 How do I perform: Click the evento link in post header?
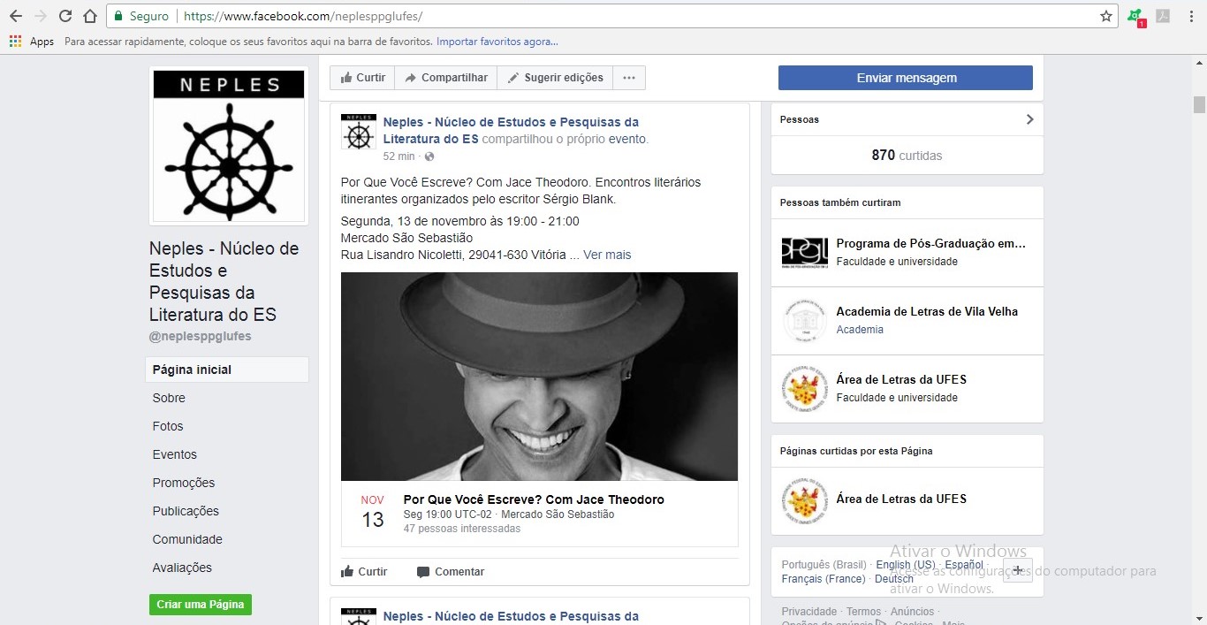[x=627, y=139]
